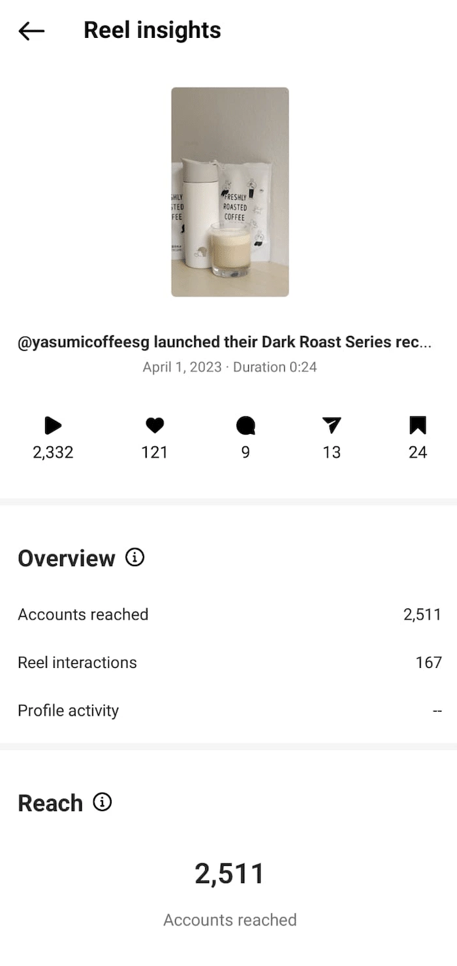Tap the likes heart icon
This screenshot has height=966, width=457.
click(155, 426)
